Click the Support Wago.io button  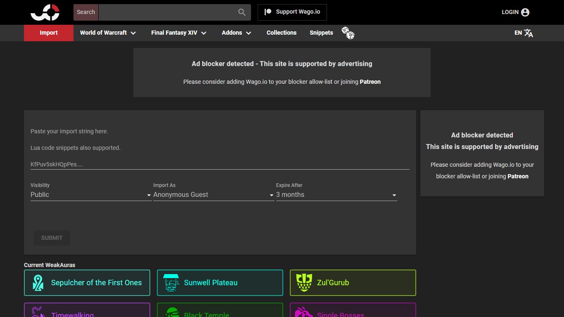coord(292,12)
